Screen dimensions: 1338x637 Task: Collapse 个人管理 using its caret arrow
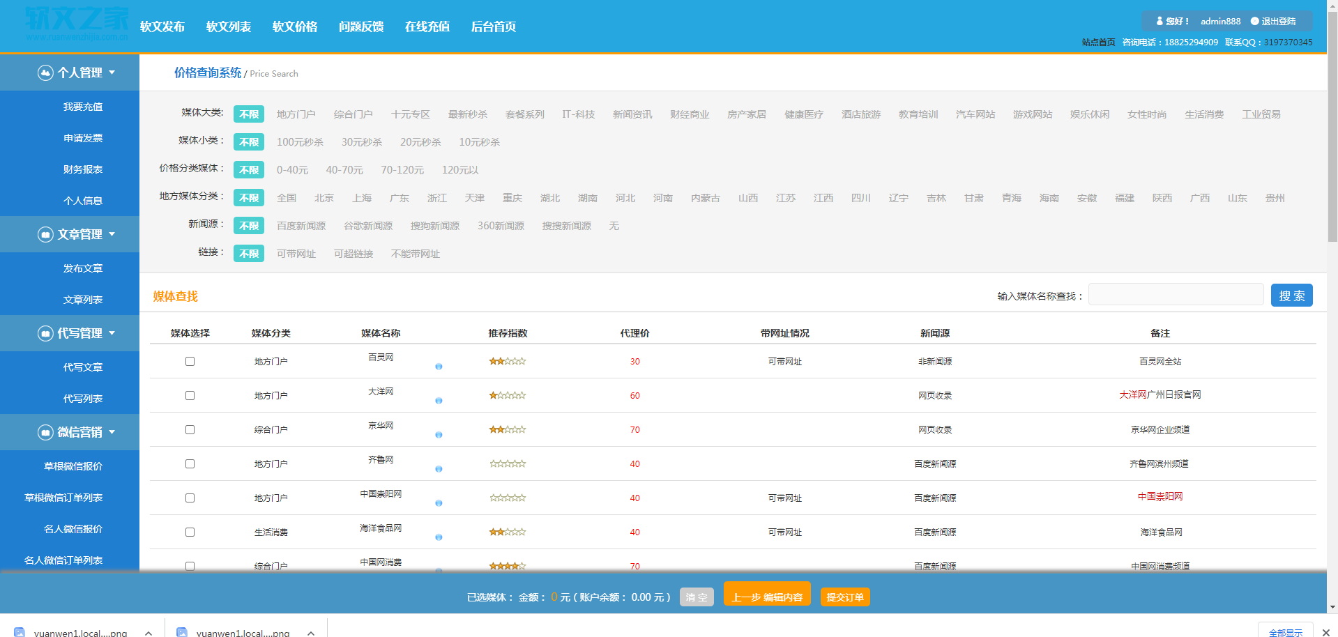(x=112, y=72)
